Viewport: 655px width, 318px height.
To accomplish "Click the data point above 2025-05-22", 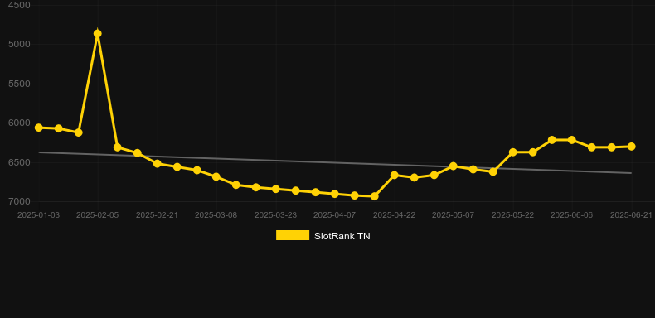I will point(513,152).
